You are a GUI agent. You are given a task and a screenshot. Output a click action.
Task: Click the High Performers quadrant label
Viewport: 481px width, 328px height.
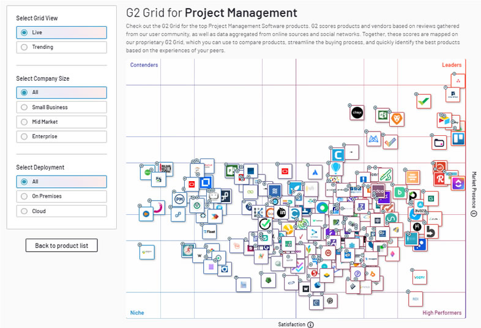[442, 313]
